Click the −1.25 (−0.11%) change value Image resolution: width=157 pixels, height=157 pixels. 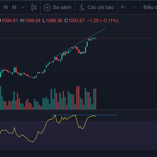[x=103, y=21]
